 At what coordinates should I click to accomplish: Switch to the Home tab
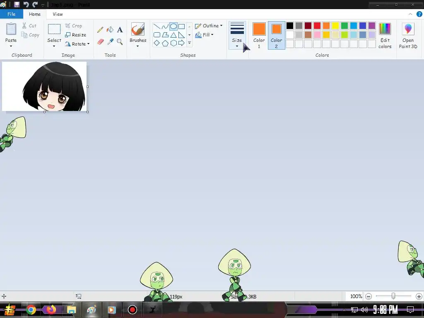click(x=35, y=14)
